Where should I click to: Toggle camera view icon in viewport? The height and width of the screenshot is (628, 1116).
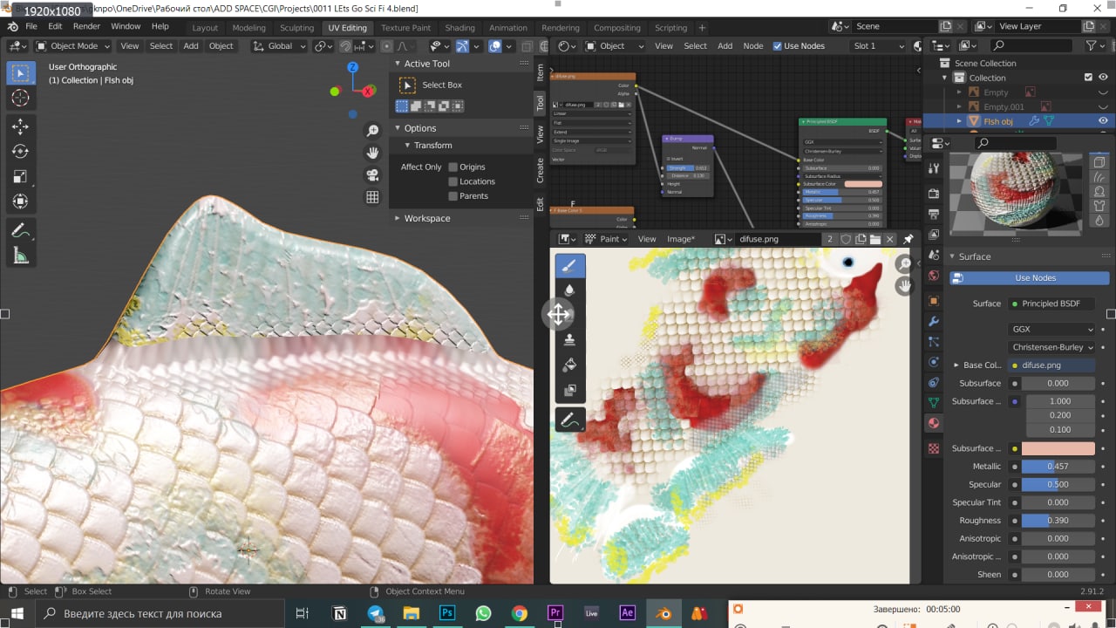pos(372,174)
